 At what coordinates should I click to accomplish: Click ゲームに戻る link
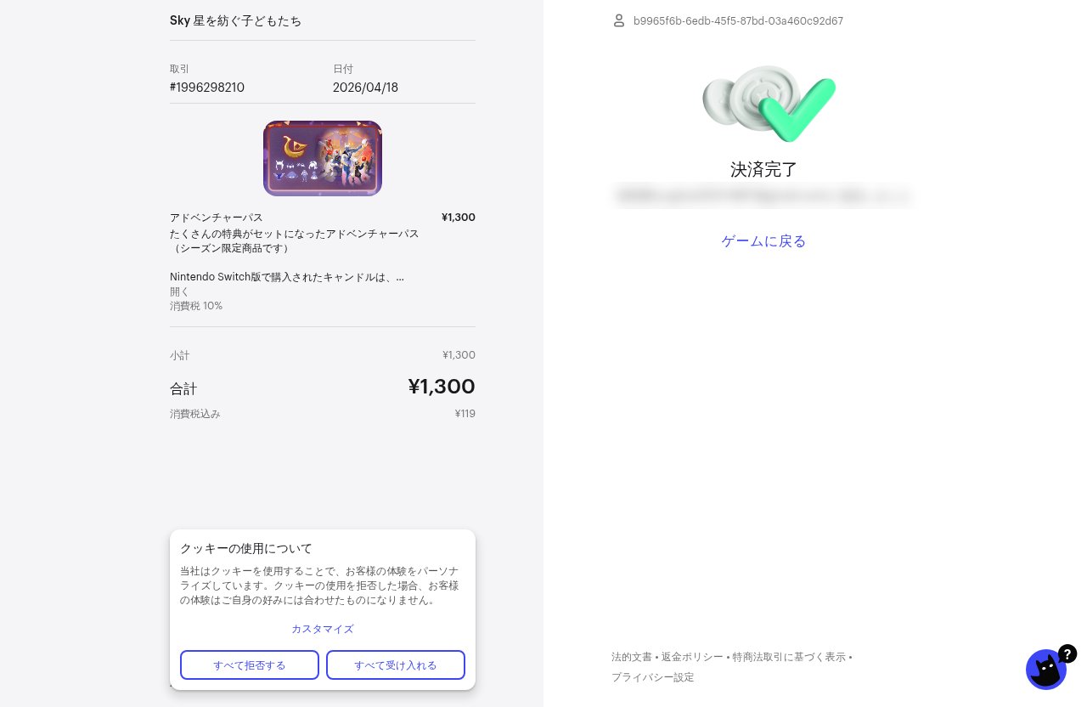[x=763, y=241]
